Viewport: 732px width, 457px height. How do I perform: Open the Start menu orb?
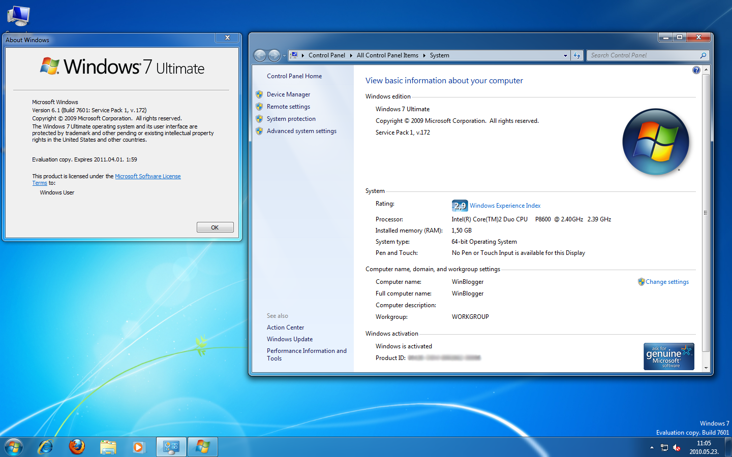[14, 447]
